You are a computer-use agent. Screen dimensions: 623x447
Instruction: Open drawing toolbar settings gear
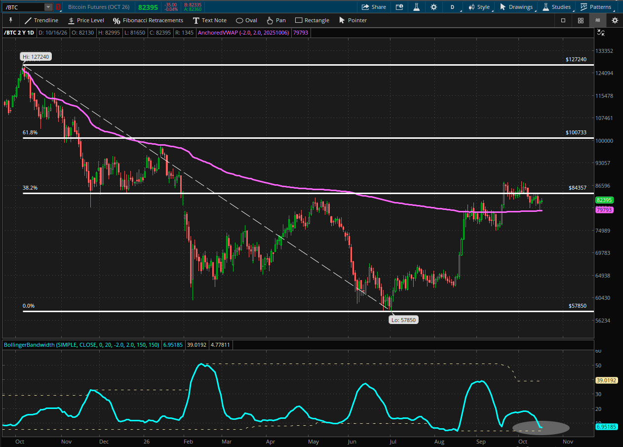tap(615, 20)
